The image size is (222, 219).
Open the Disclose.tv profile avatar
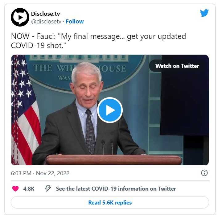pyautogui.click(x=20, y=17)
